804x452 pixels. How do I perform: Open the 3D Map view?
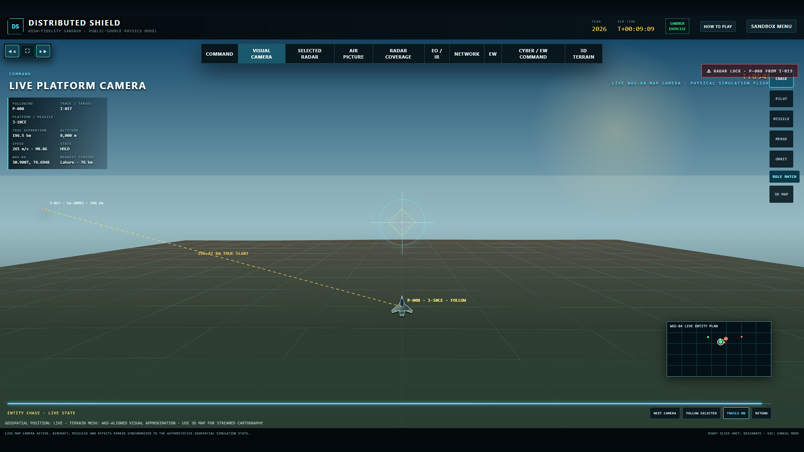pos(781,194)
